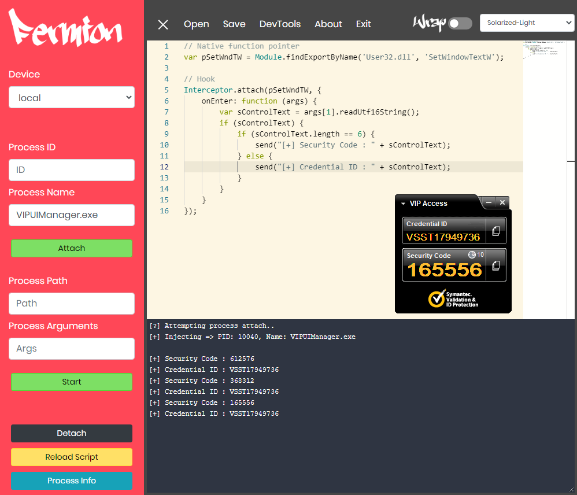Click the Save menu item
The width and height of the screenshot is (577, 495).
click(234, 24)
